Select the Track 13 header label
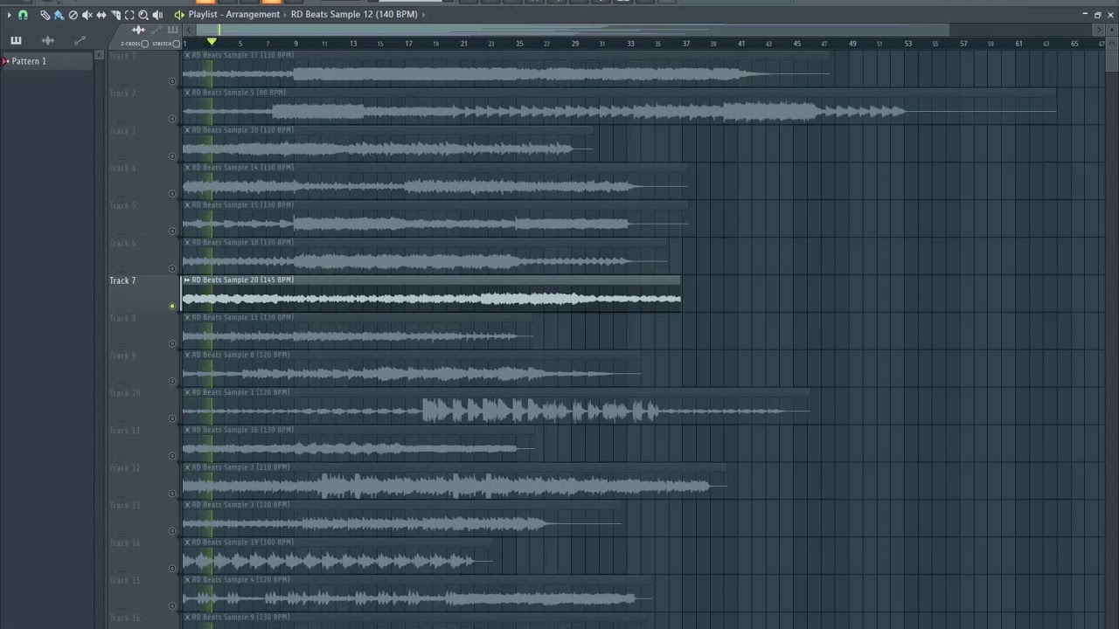The image size is (1119, 629). (124, 506)
